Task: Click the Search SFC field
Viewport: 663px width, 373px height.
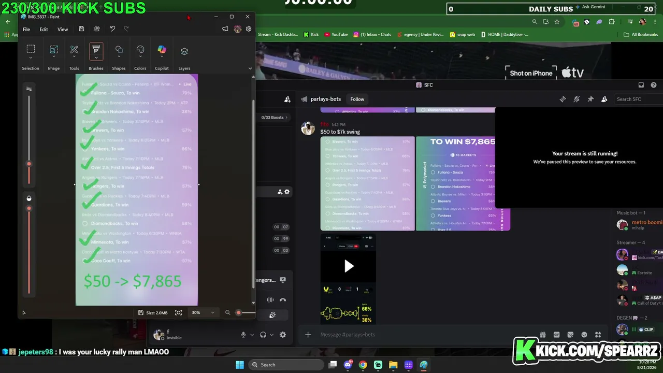Action: coord(639,99)
